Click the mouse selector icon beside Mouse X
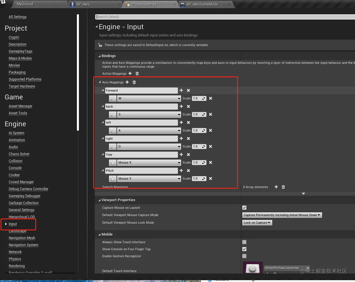The image size is (355, 282). click(x=112, y=163)
